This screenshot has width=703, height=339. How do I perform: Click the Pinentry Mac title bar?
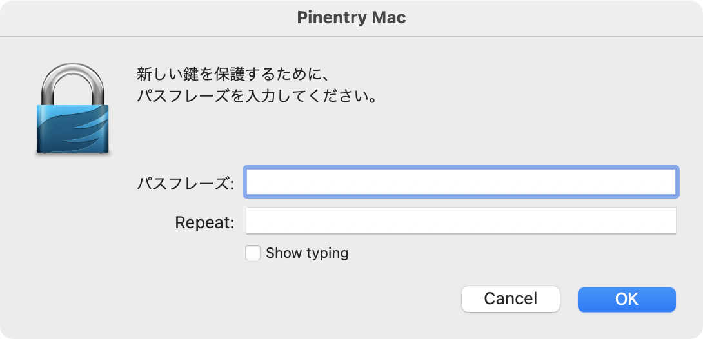351,18
